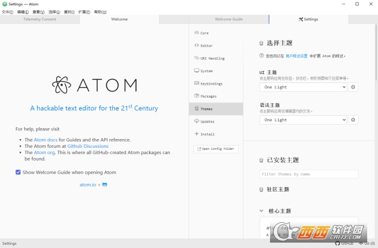This screenshot has height=248, width=378.
Task: Switch to Welcome Guide tab
Action: [229, 19]
